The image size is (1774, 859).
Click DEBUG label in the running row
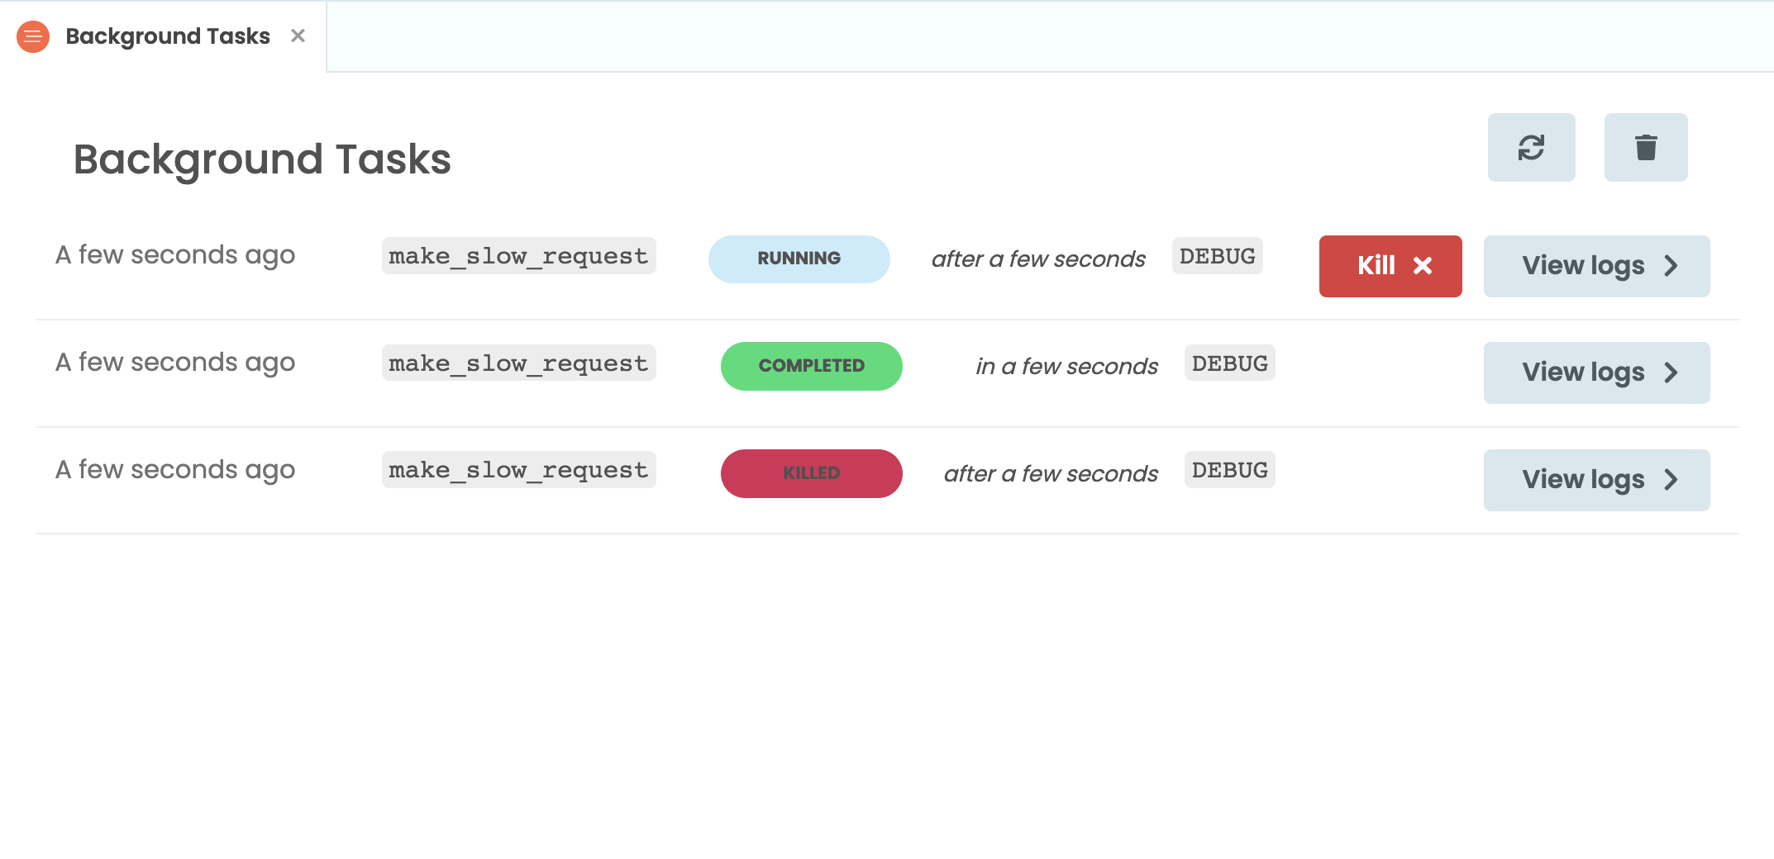(1217, 256)
